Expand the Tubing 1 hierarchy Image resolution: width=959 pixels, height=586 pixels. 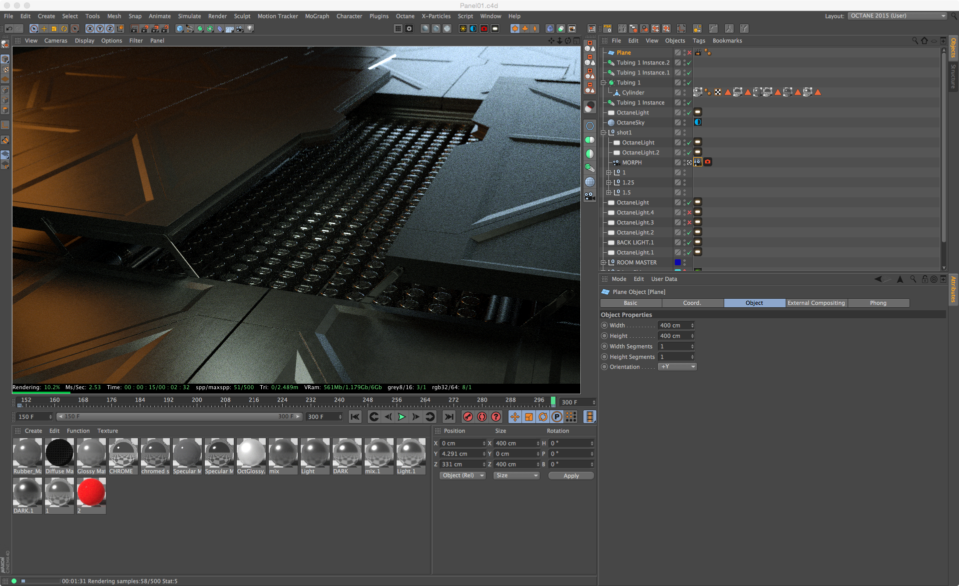click(x=603, y=82)
